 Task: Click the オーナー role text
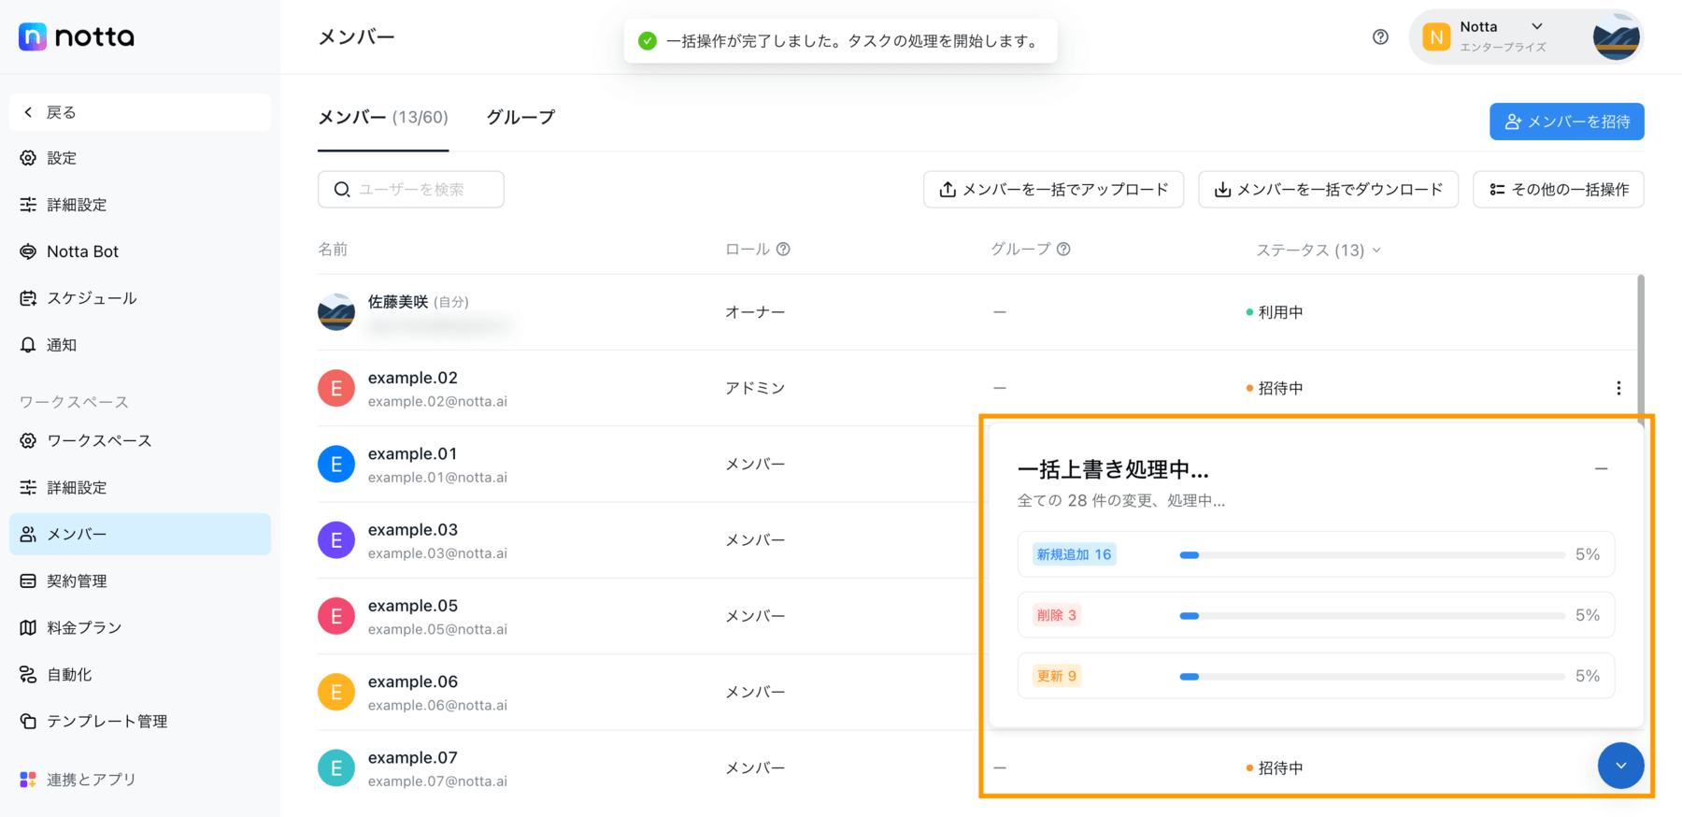point(755,312)
